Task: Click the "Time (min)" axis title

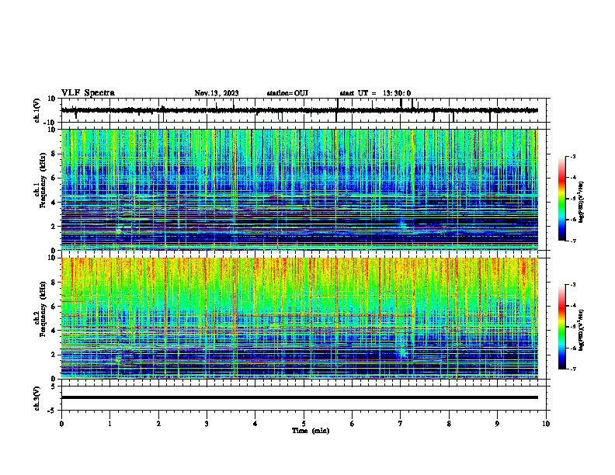Action: 311,431
